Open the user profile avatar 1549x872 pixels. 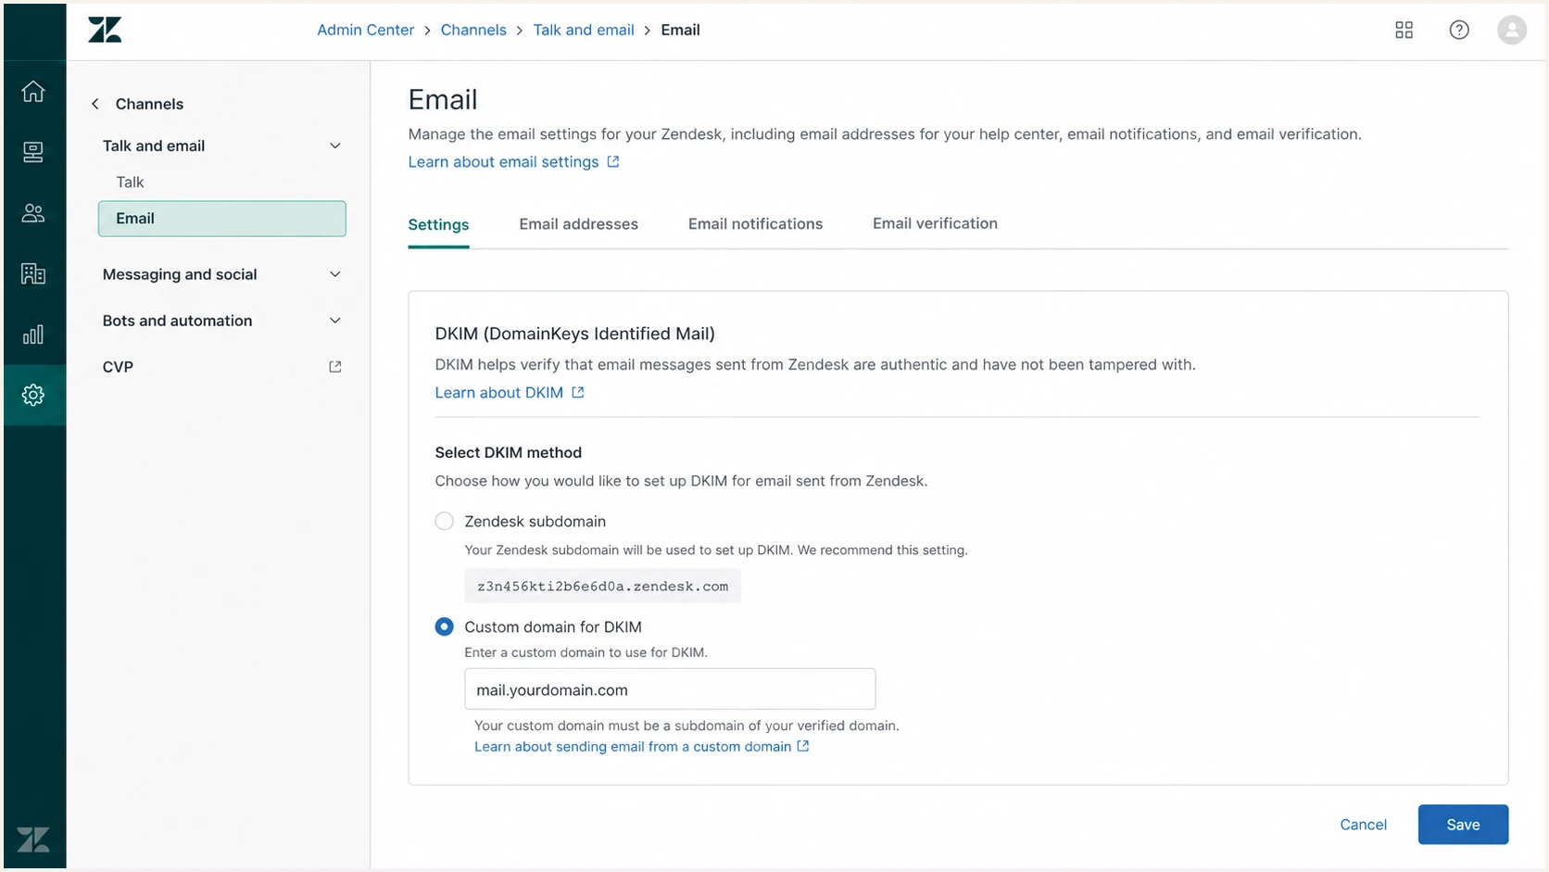pos(1512,30)
